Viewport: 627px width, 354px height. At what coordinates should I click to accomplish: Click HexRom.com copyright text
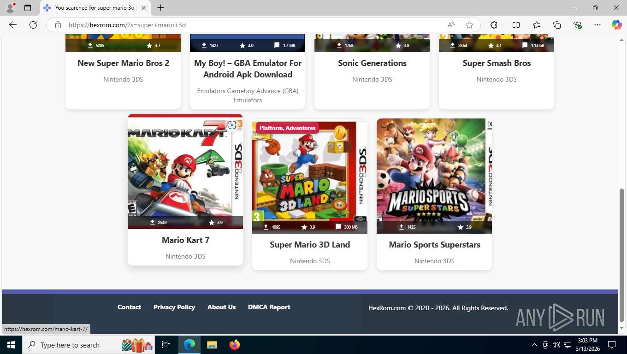(438, 308)
